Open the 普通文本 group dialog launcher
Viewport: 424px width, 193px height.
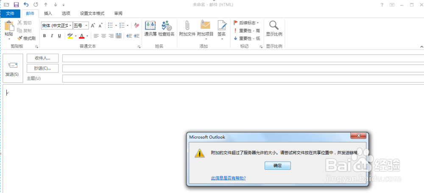pyautogui.click(x=139, y=47)
